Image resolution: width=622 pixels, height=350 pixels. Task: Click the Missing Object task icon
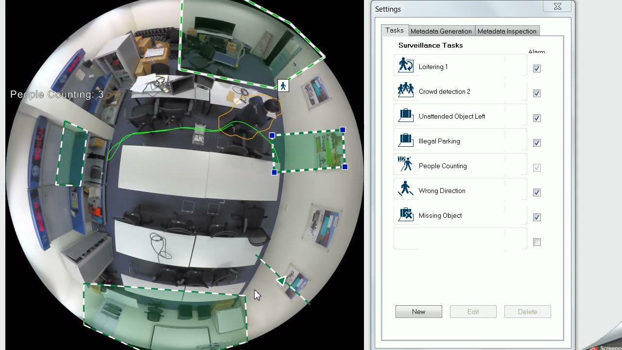click(405, 214)
